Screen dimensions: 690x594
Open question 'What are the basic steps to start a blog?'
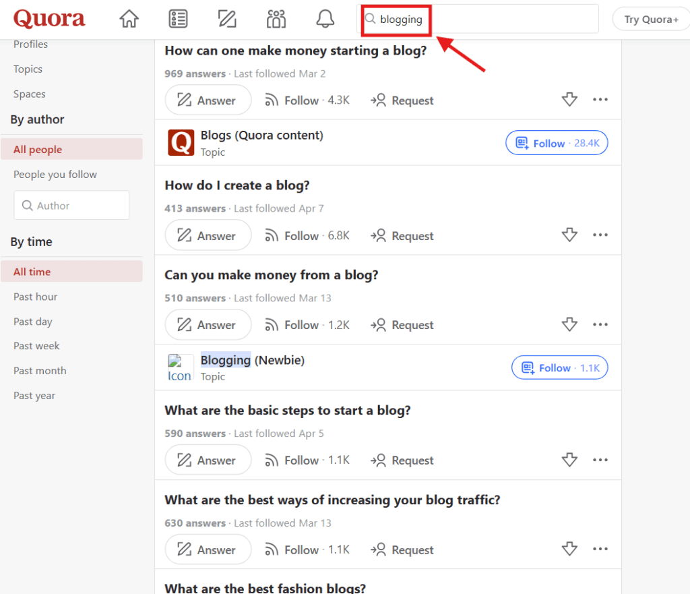click(x=288, y=411)
